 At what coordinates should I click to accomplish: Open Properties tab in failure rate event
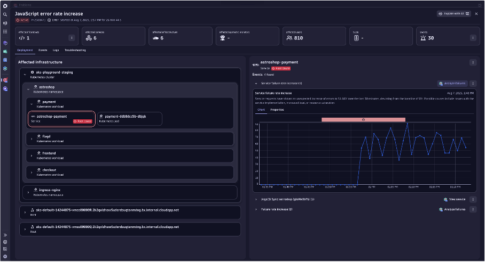[277, 110]
